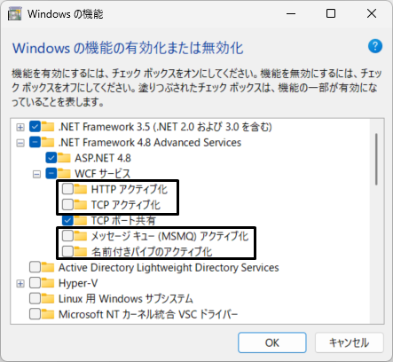Click folder icon next to TCP ポート共有
Image resolution: width=393 pixels, height=362 pixels.
click(x=81, y=220)
